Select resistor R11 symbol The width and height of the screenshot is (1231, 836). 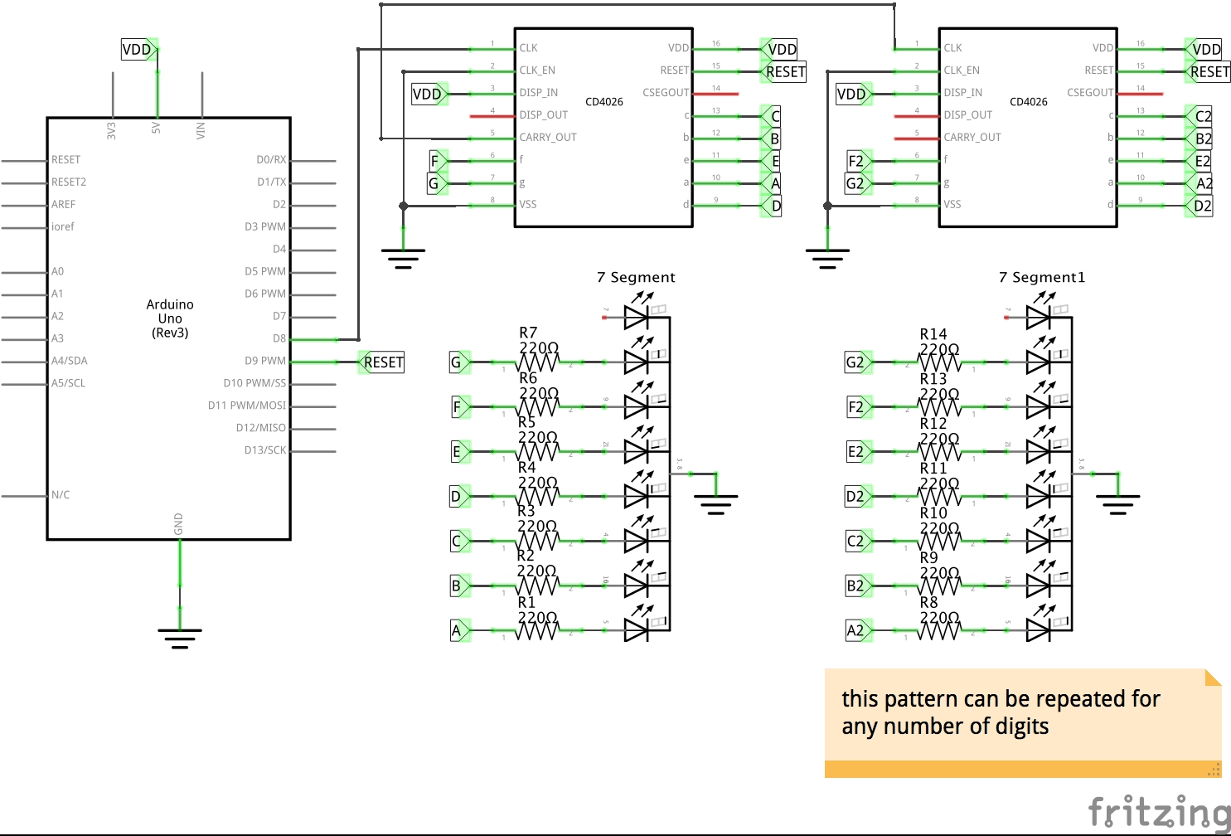pyautogui.click(x=940, y=497)
